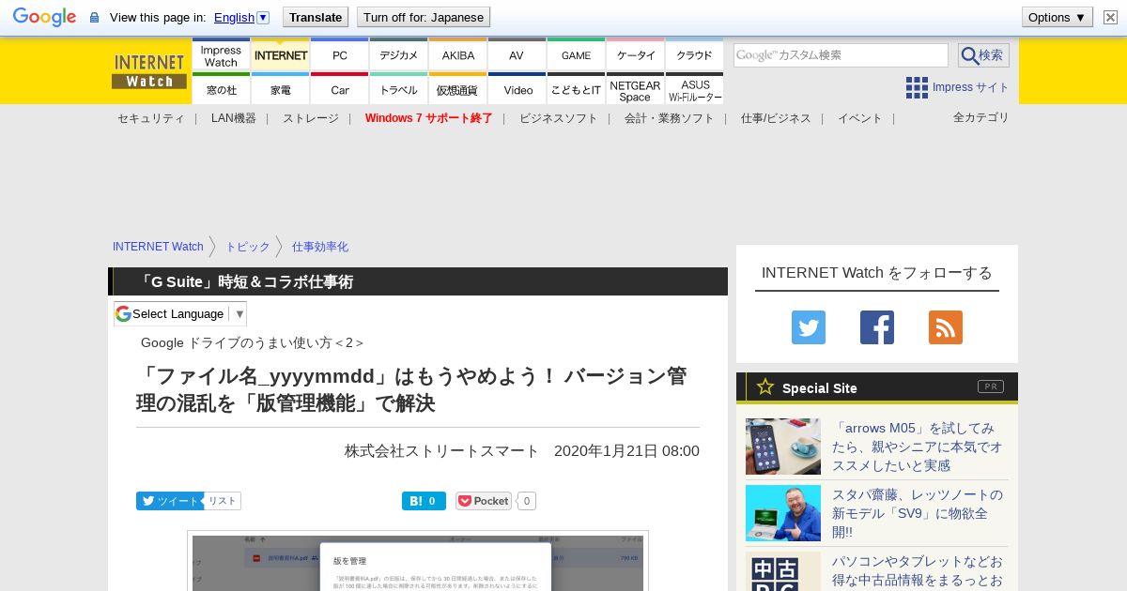The width and height of the screenshot is (1127, 591).
Task: Click the Impress サイト link text
Action: click(970, 87)
